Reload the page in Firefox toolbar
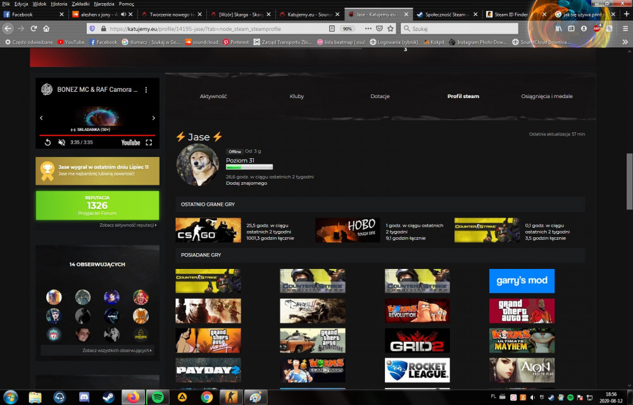 (34, 28)
